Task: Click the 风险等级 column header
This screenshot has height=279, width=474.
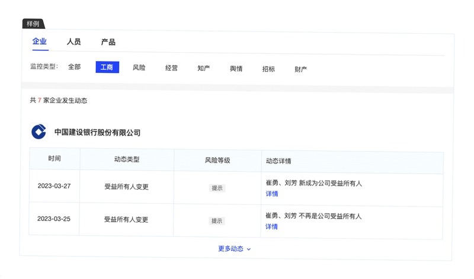Action: [217, 160]
